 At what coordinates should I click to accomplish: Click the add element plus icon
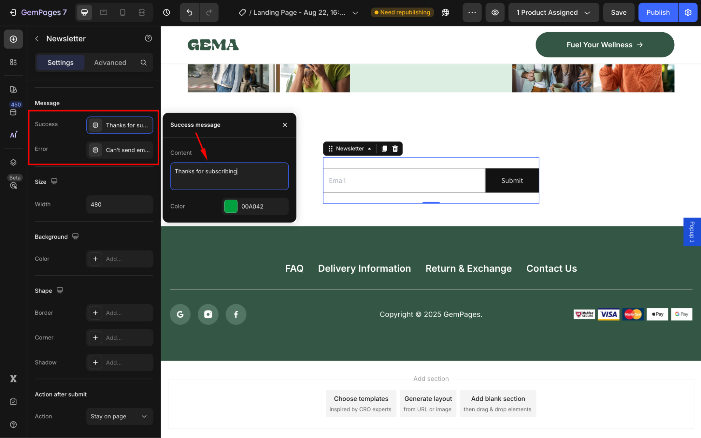13,39
